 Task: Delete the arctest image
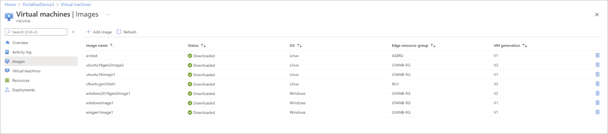click(597, 55)
